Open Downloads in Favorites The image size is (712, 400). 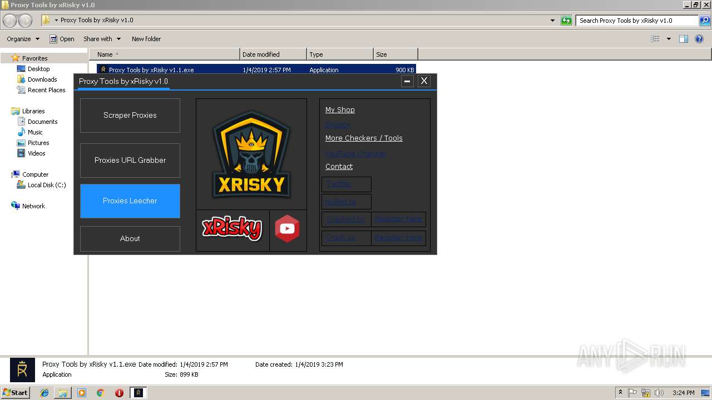point(42,79)
